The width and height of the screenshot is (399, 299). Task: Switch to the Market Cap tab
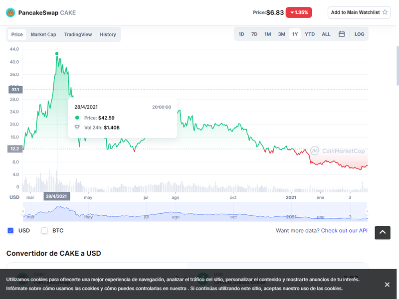[43, 34]
